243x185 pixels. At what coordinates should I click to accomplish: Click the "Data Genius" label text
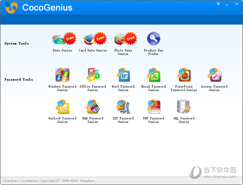point(62,50)
